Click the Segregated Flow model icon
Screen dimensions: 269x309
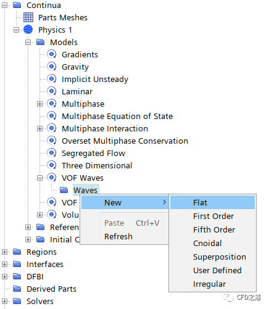[x=52, y=153]
